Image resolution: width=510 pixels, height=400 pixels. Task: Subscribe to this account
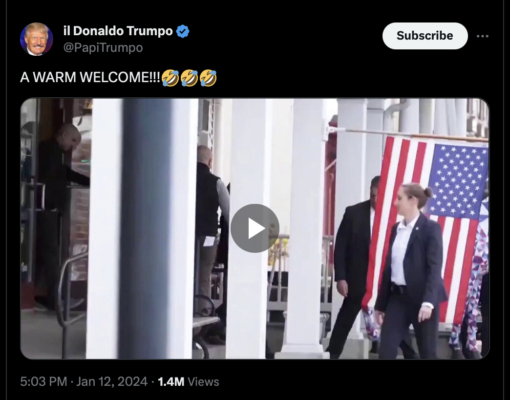click(x=425, y=36)
